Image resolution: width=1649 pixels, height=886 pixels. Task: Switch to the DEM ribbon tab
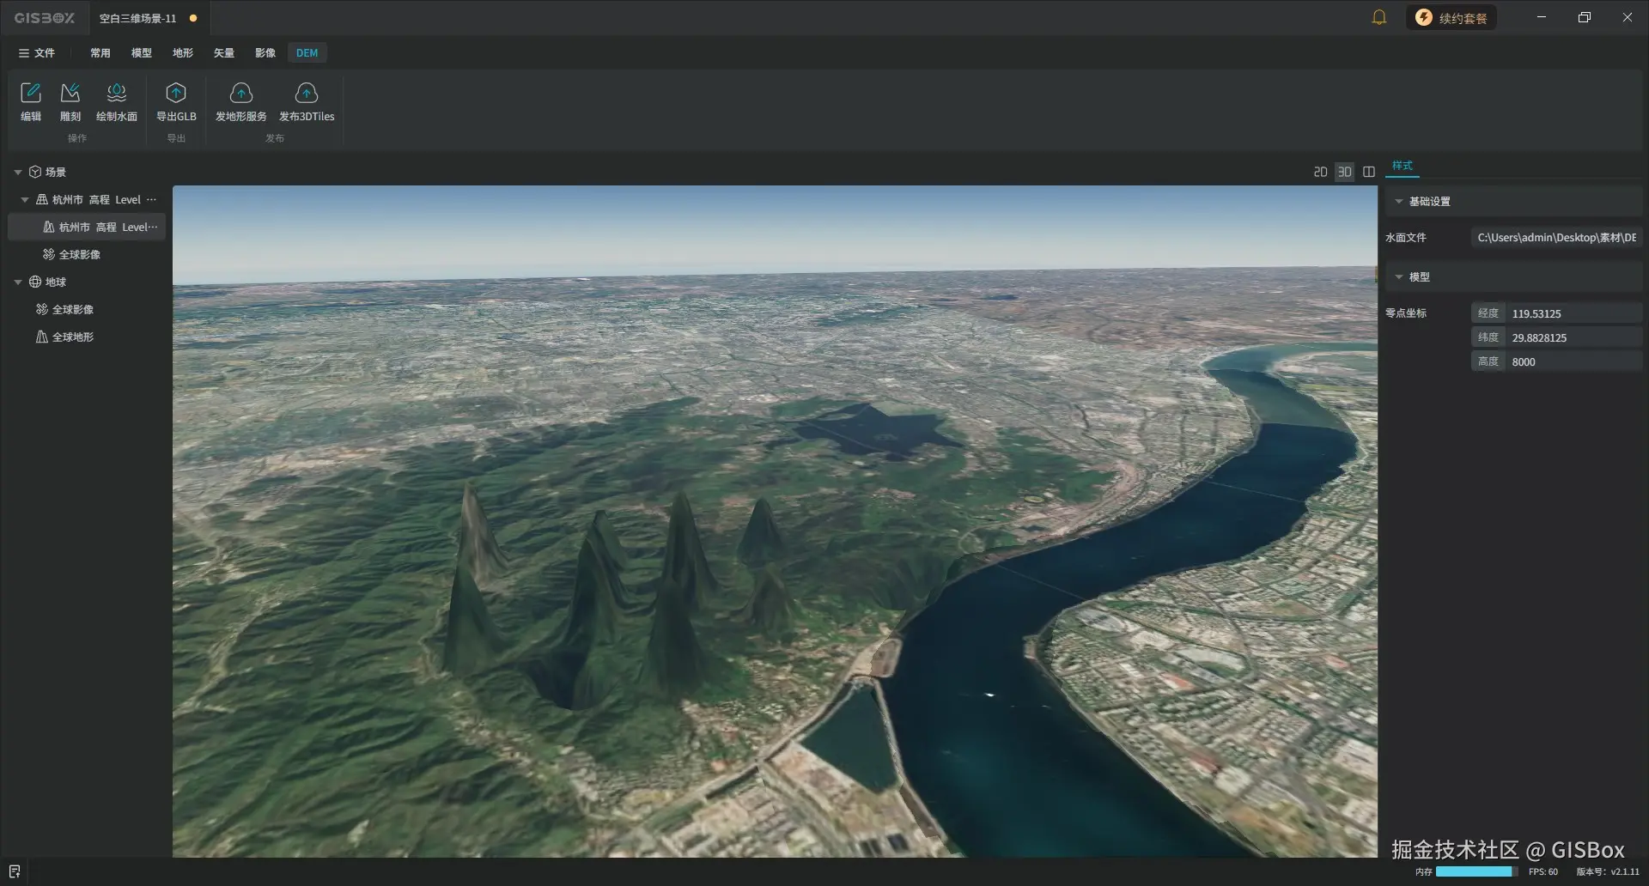307,52
